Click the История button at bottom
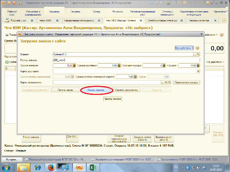 (12, 160)
